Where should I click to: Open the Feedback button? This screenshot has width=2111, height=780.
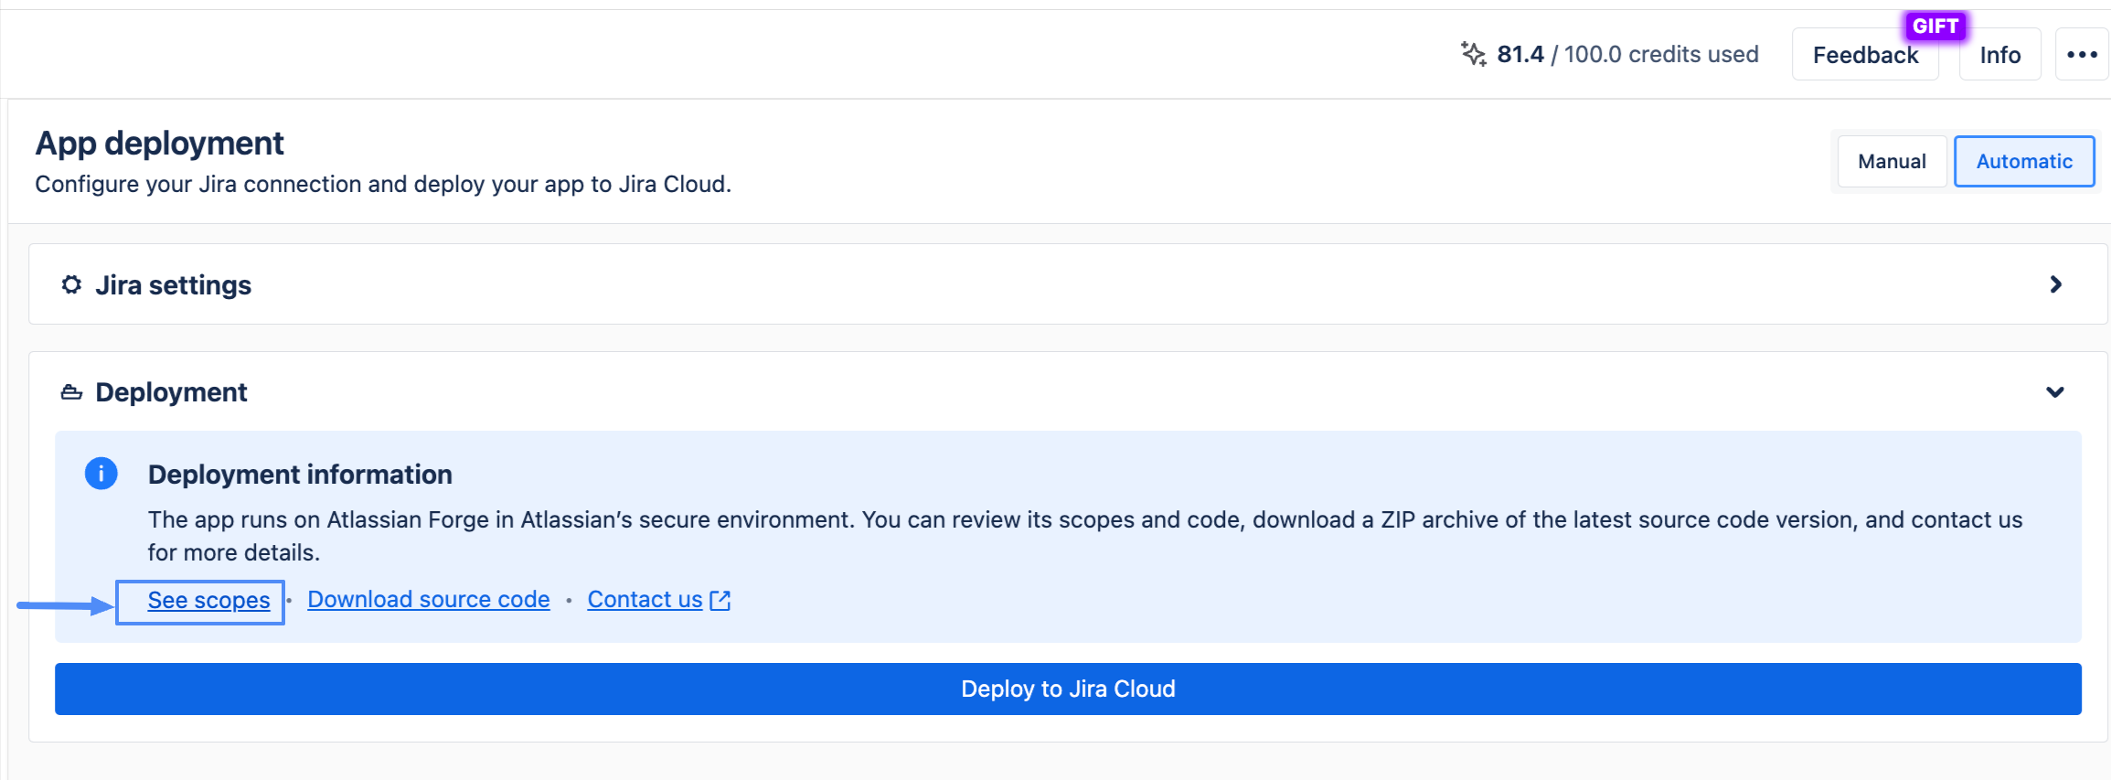pyautogui.click(x=1864, y=56)
